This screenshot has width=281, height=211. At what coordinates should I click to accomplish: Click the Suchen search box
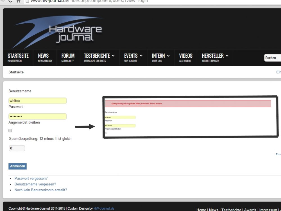coord(272,58)
